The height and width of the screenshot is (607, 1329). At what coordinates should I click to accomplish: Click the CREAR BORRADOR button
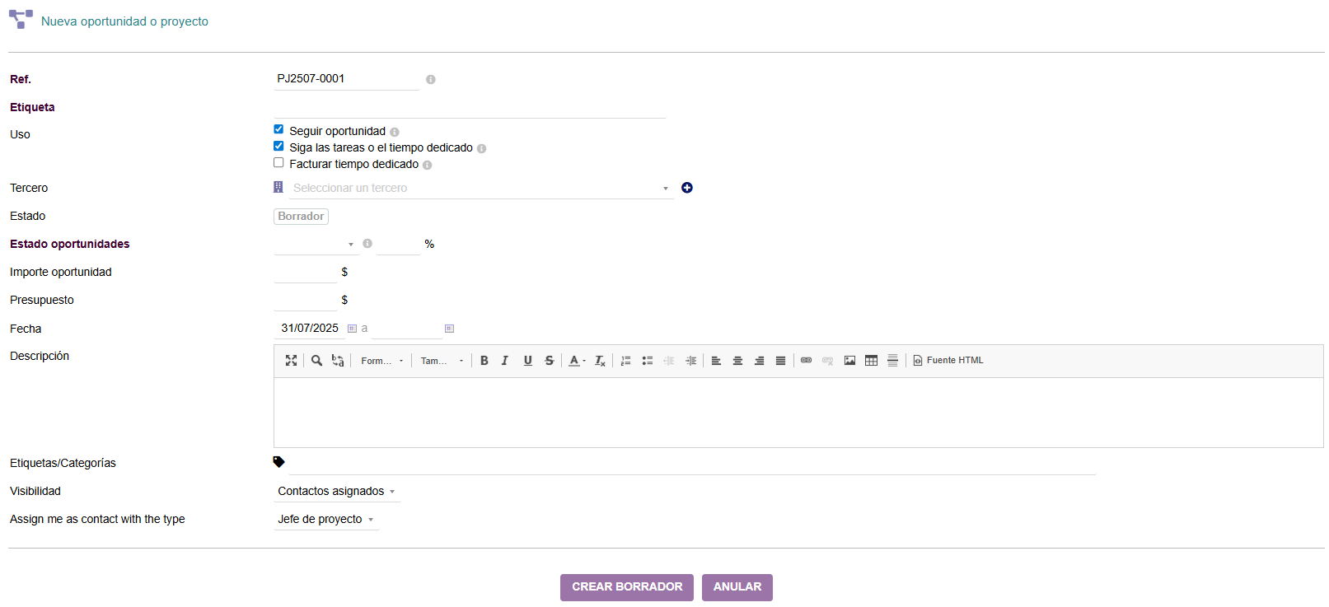pyautogui.click(x=626, y=587)
